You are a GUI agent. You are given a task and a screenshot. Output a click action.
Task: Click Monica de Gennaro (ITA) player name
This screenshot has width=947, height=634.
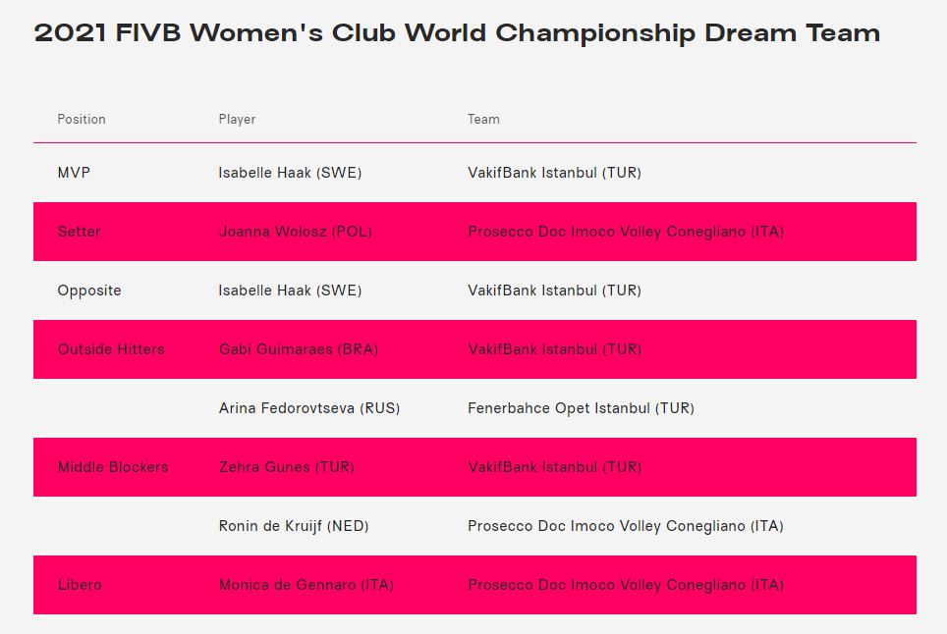click(306, 585)
